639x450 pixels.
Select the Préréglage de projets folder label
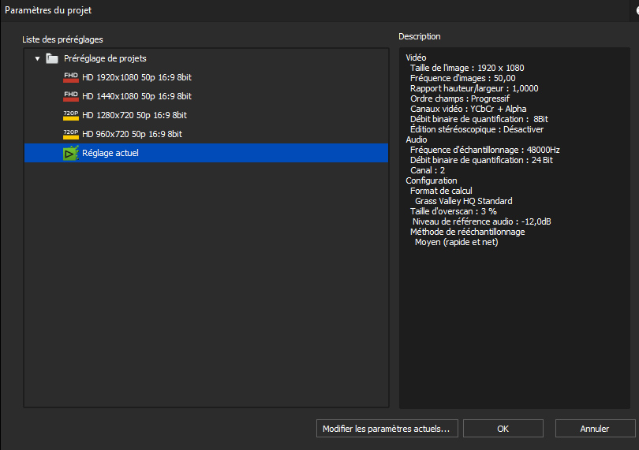coord(105,58)
